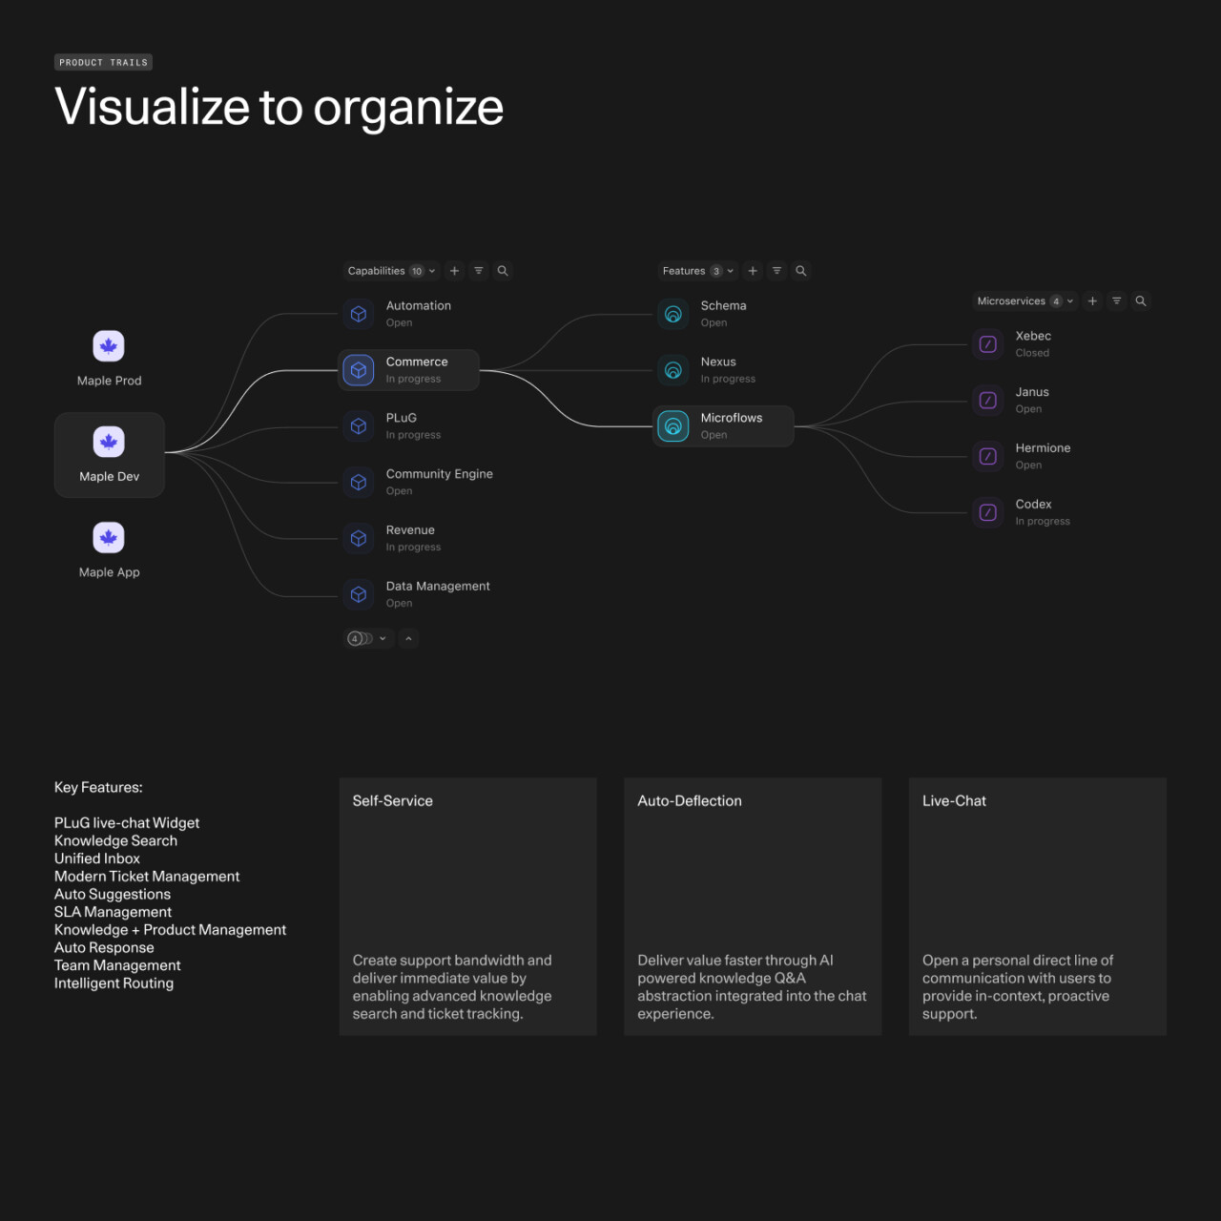This screenshot has width=1221, height=1221.
Task: Click the Automation capability cube icon
Action: click(358, 313)
